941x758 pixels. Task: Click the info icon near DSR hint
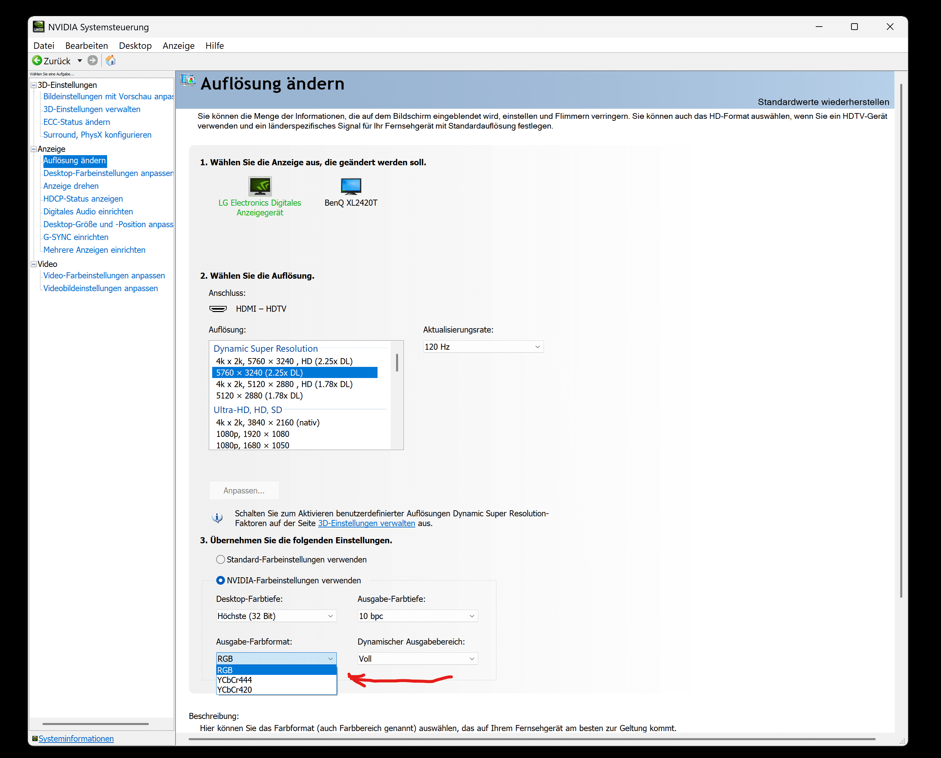(x=217, y=517)
